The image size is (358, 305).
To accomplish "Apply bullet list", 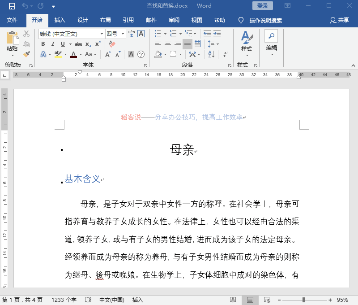I will [x=158, y=34].
